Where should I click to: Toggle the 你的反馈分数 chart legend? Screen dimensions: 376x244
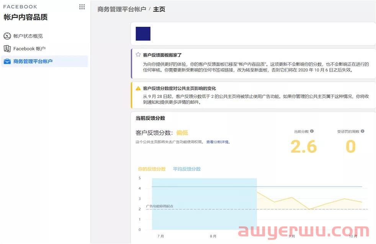[152, 169]
